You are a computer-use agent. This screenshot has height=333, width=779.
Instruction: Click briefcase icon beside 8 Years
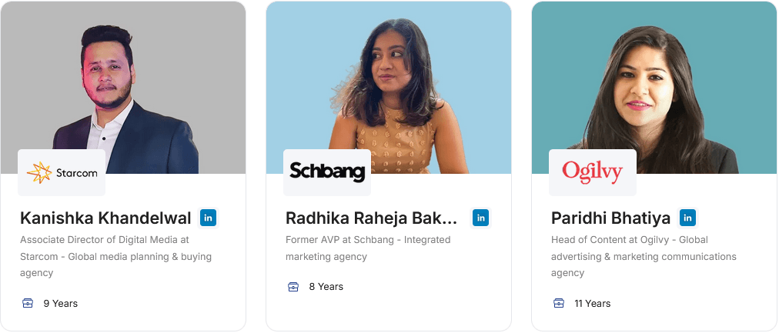(x=293, y=287)
